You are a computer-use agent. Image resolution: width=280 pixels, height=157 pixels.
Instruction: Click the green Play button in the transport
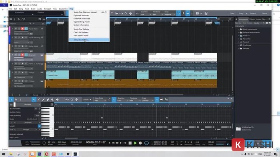point(135,143)
